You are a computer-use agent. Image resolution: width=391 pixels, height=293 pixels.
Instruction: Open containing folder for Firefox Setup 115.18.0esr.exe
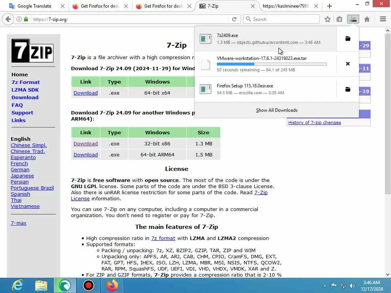click(x=347, y=89)
